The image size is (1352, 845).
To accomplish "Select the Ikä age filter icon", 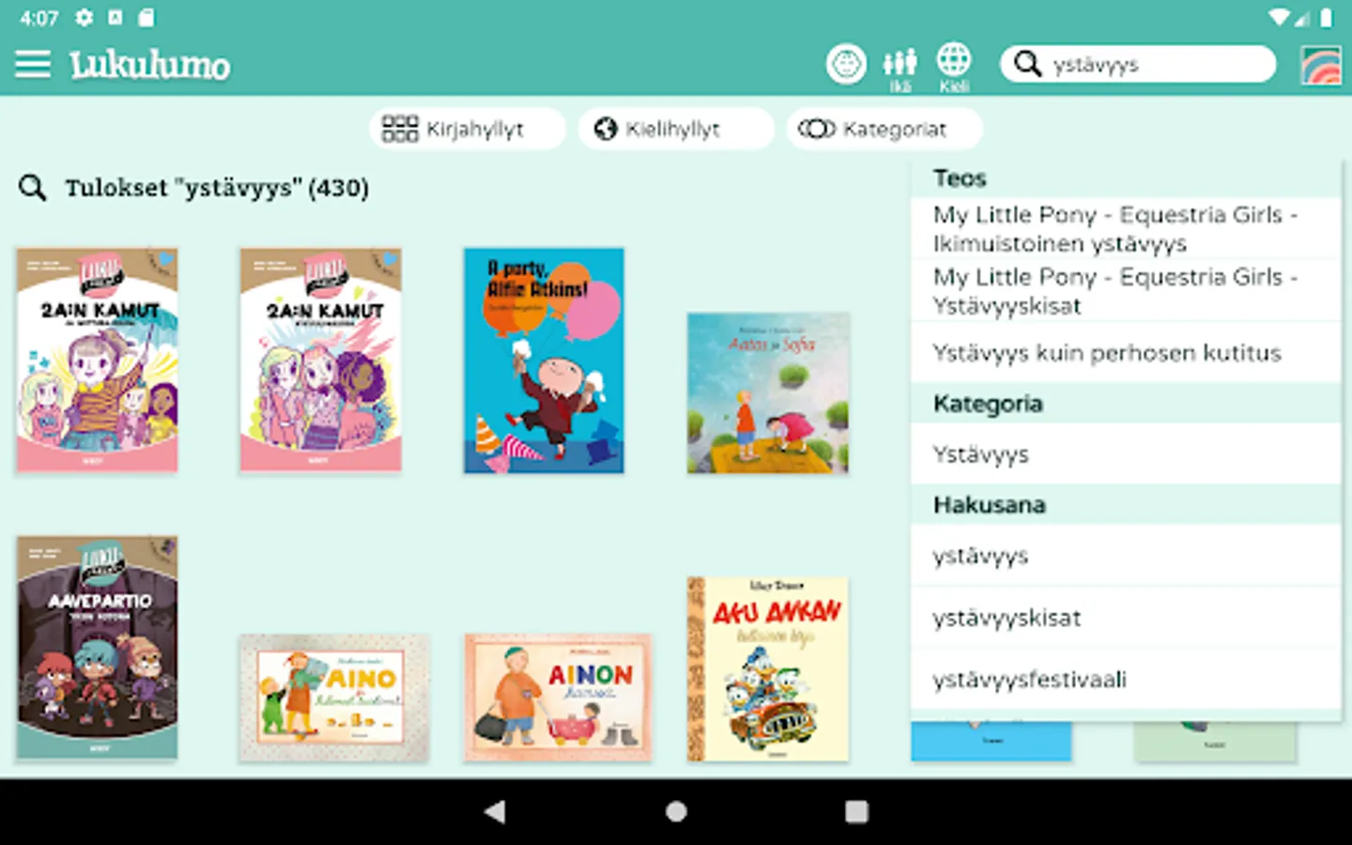I will (899, 69).
